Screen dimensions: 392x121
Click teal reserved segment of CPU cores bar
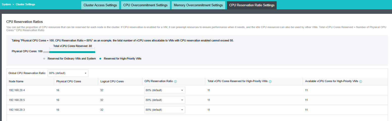(72, 52)
